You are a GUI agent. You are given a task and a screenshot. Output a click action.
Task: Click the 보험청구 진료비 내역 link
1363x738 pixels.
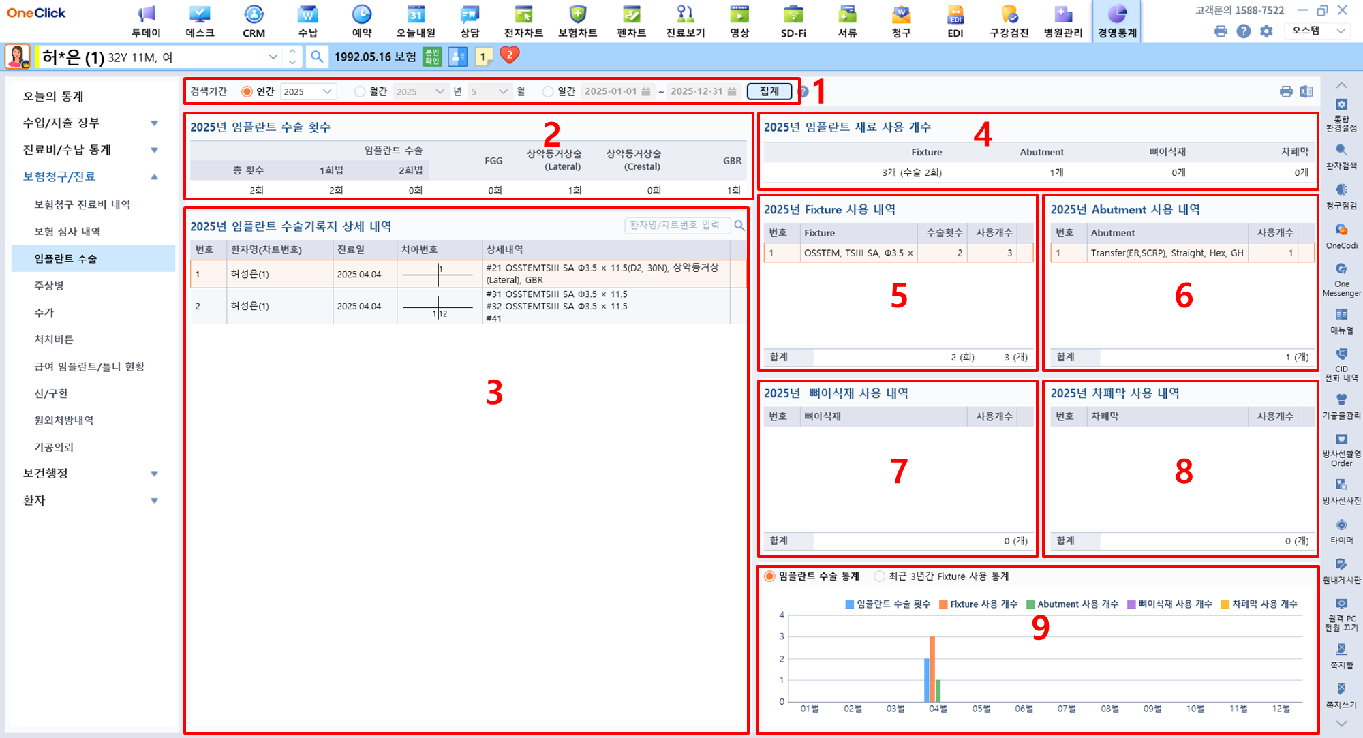click(x=82, y=204)
